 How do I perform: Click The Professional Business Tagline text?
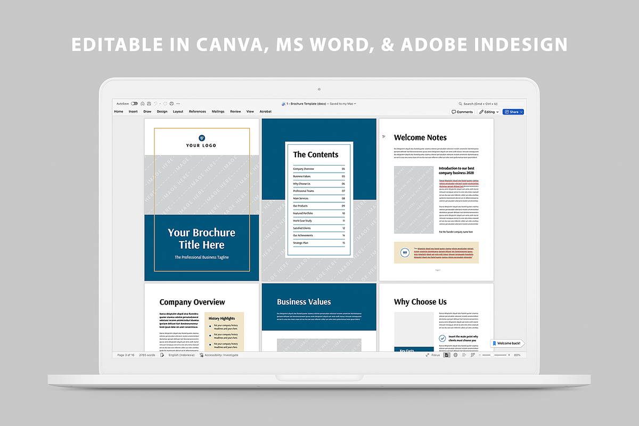click(201, 257)
